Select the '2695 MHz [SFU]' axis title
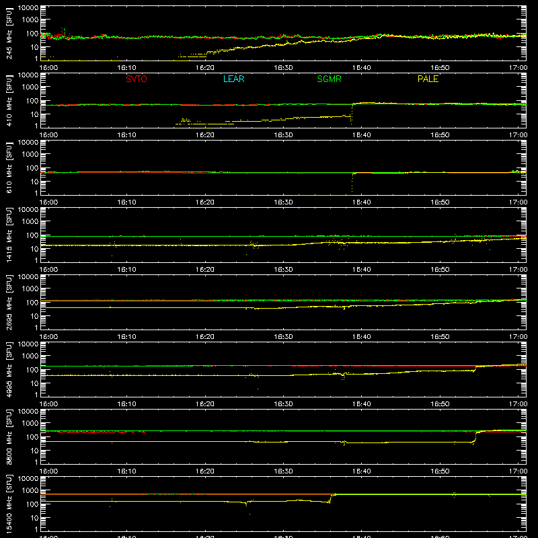This screenshot has width=538, height=538. (x=9, y=302)
